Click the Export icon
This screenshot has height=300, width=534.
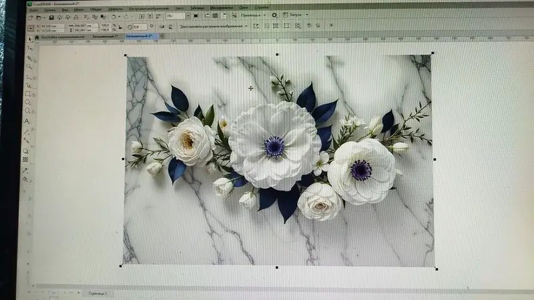tap(150, 16)
